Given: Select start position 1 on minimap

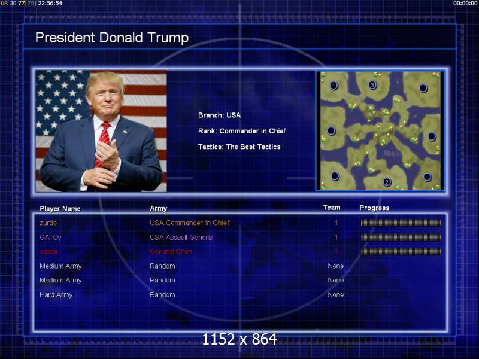Looking at the screenshot, I should click(x=334, y=86).
